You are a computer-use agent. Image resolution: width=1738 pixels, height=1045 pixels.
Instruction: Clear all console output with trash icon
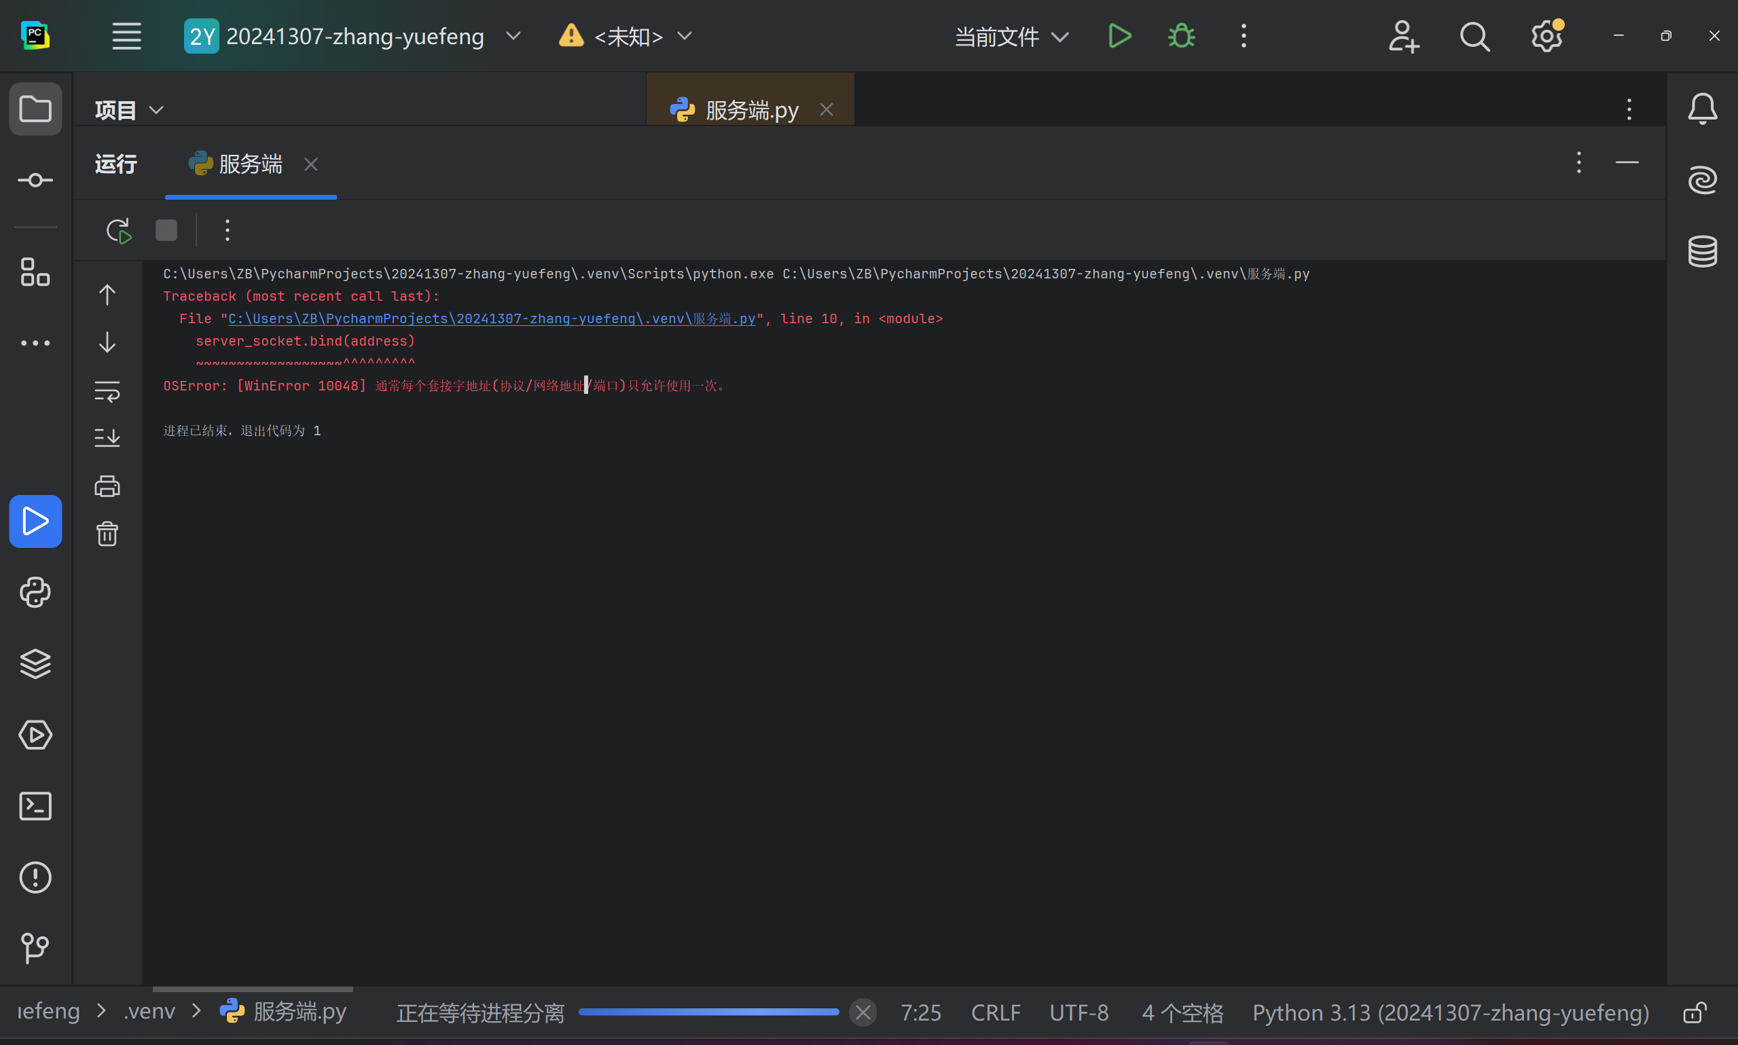point(107,534)
